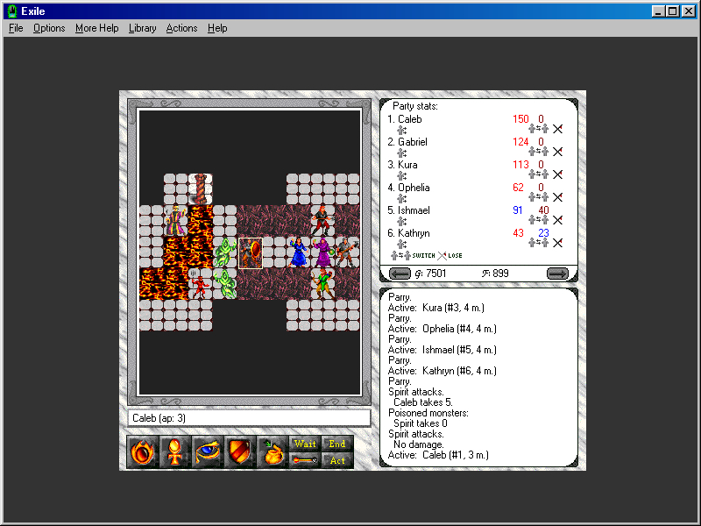Click the X icon to lose Ishmael
The image size is (701, 526).
click(557, 220)
